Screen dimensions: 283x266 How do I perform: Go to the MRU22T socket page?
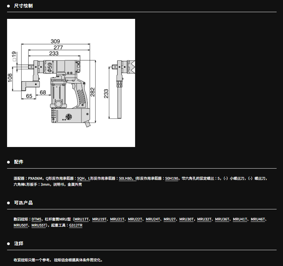click(135, 219)
